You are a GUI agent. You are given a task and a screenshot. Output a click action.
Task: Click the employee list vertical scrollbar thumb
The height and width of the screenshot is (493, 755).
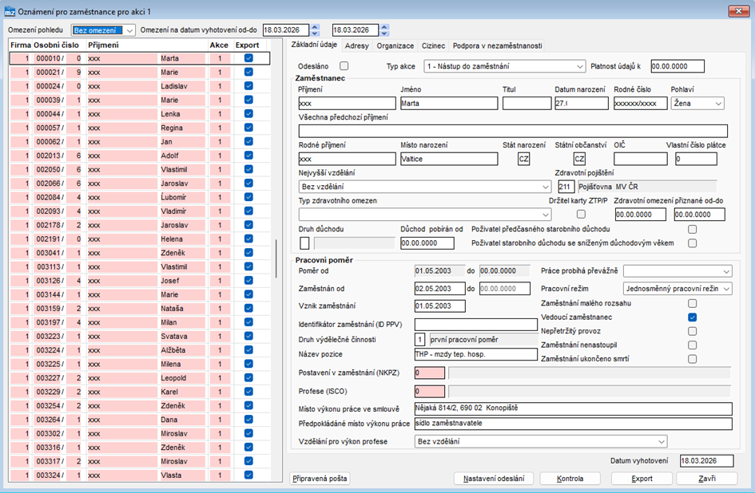point(276,258)
